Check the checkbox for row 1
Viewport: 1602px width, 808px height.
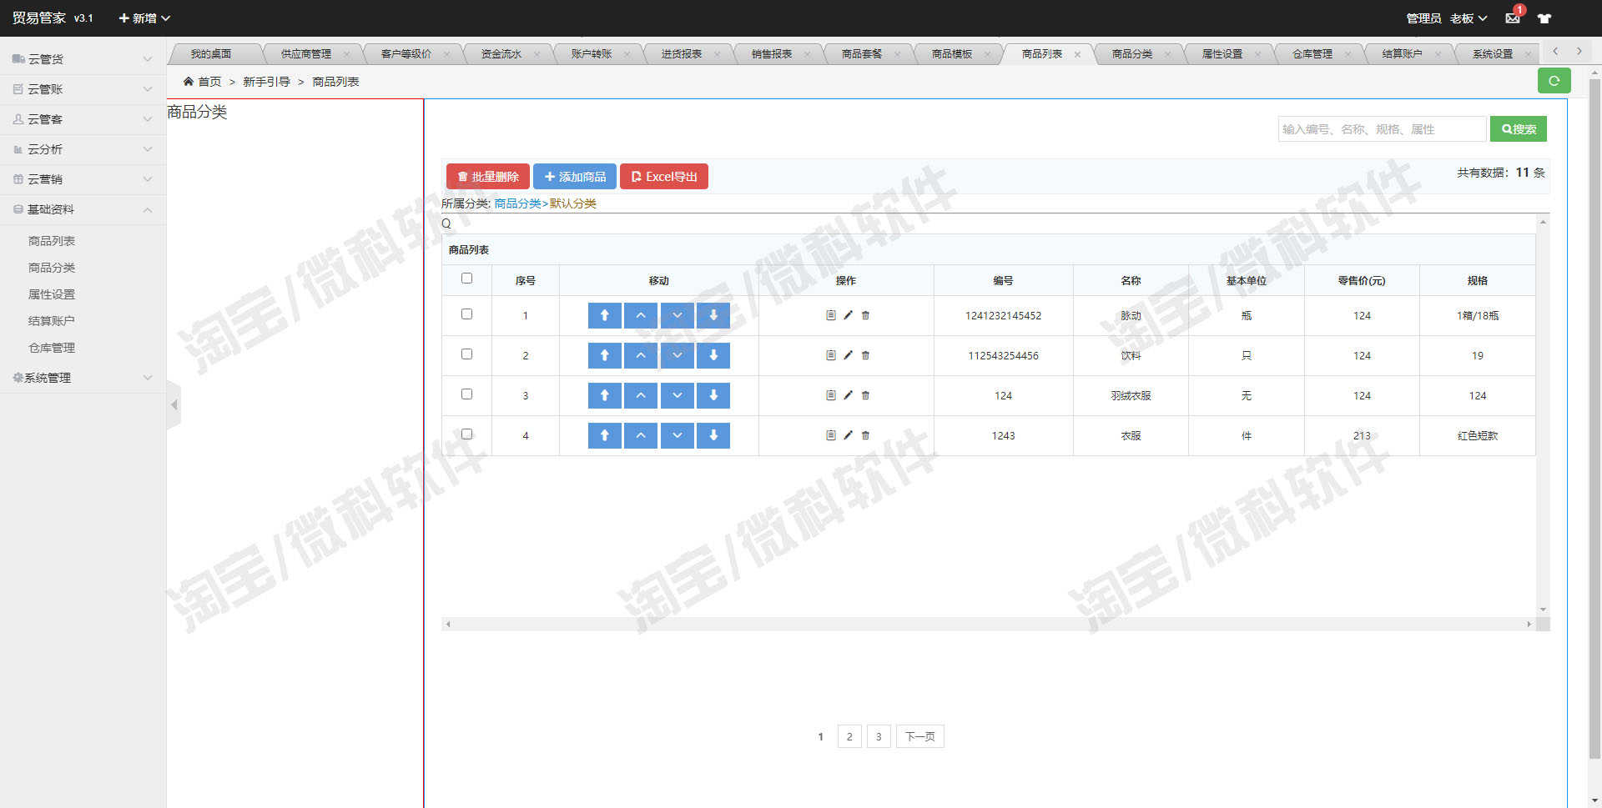[x=466, y=314]
